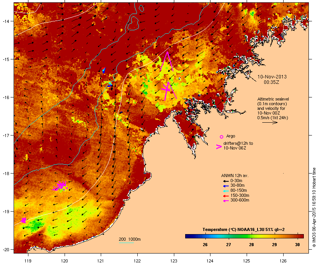
Task: Click the cyan 200m depth contour legend line
Action: tap(126, 243)
